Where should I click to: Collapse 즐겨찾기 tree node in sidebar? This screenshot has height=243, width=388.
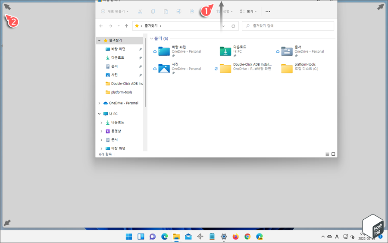click(99, 41)
